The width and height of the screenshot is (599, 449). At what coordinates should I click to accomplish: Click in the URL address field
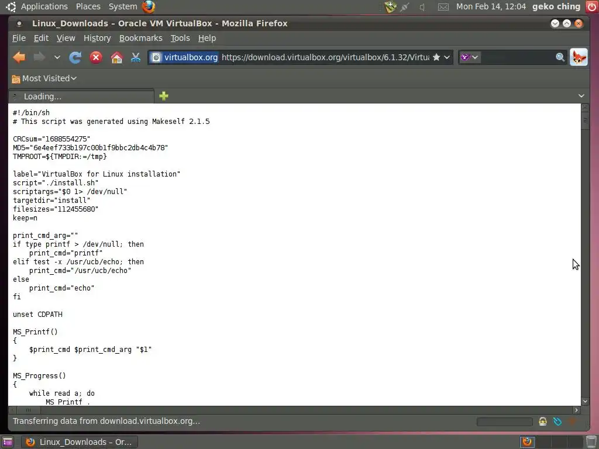point(325,57)
